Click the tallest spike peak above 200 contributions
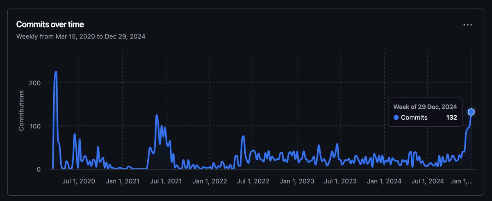Image resolution: width=492 pixels, height=201 pixels. click(x=55, y=72)
